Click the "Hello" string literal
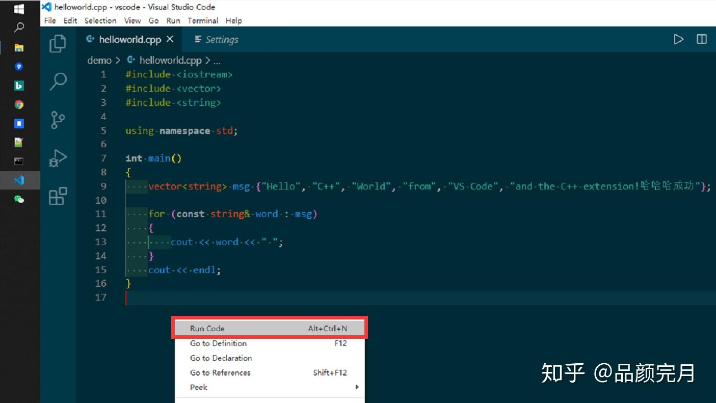 281,186
